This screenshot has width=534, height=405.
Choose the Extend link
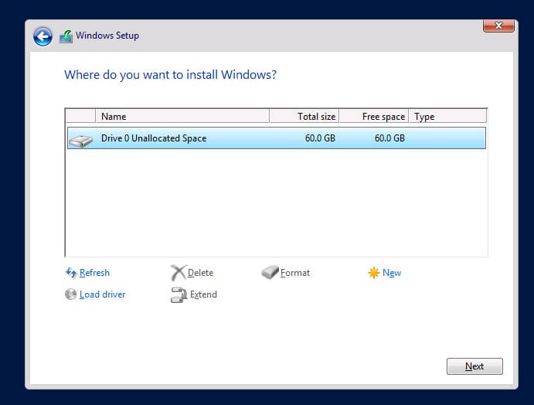coord(203,294)
